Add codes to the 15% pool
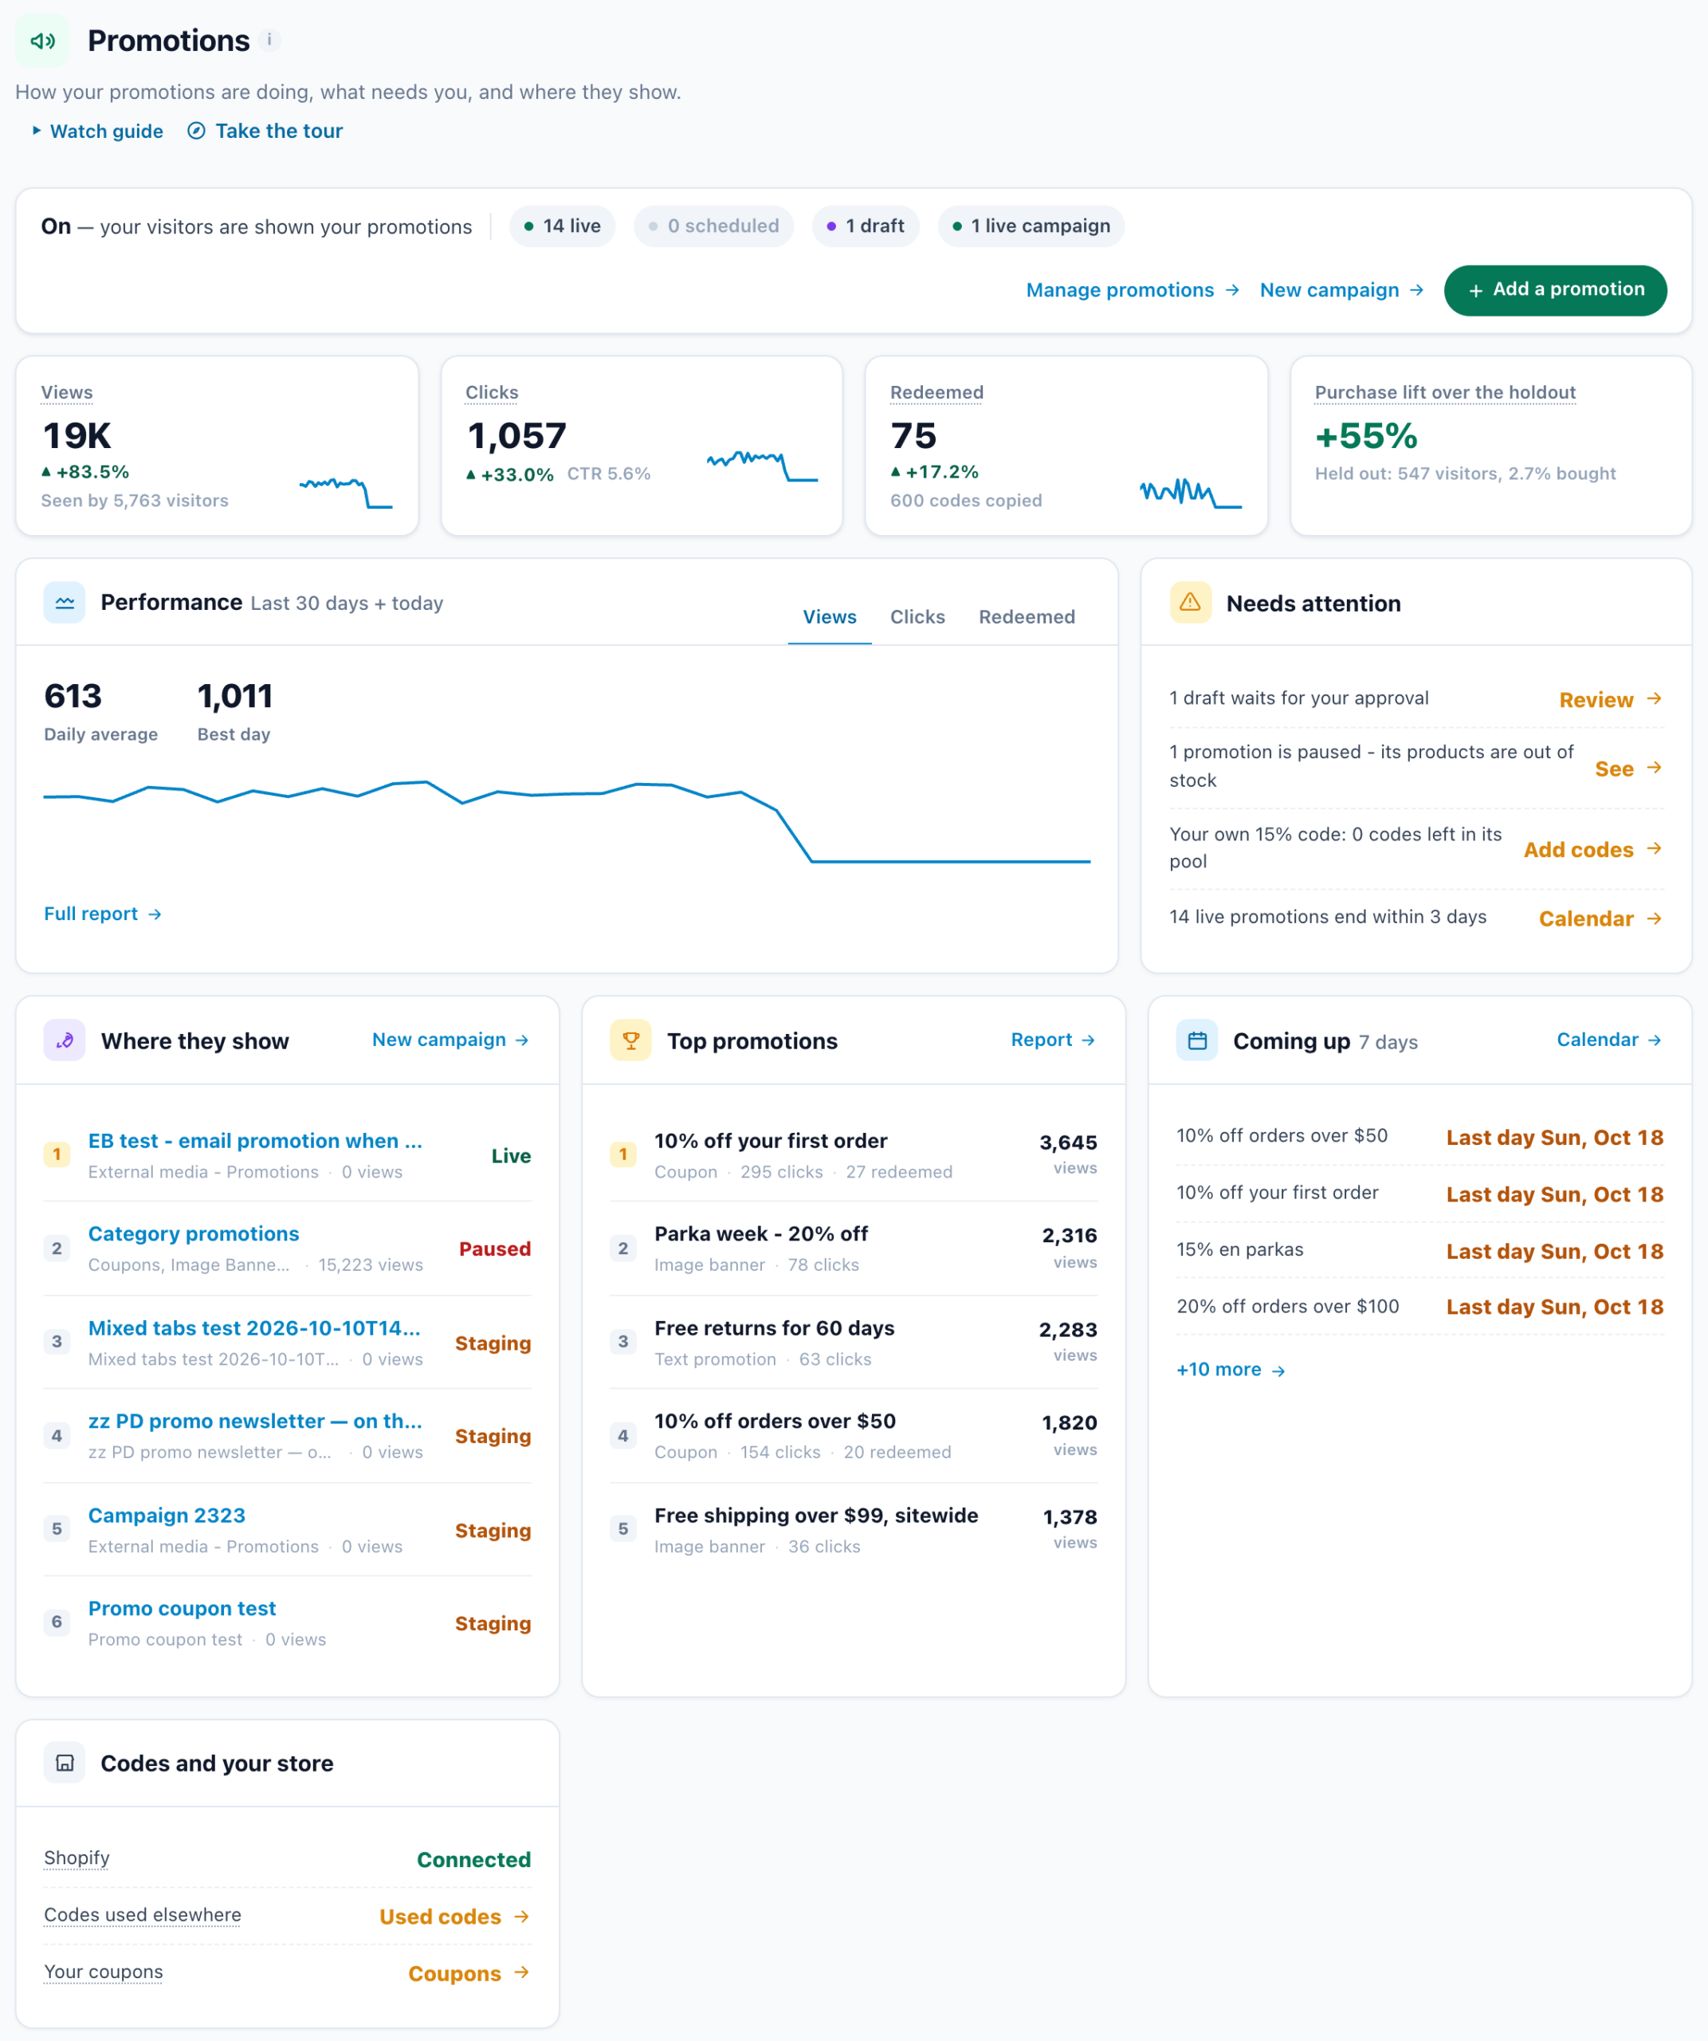Viewport: 1708px width, 2041px height. click(1592, 849)
